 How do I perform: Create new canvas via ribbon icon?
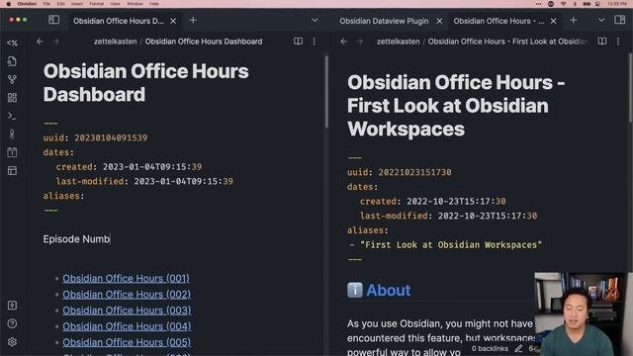pyautogui.click(x=12, y=97)
